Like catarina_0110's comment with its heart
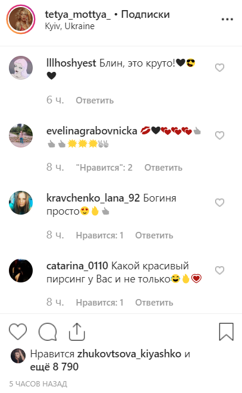 pos(219,270)
